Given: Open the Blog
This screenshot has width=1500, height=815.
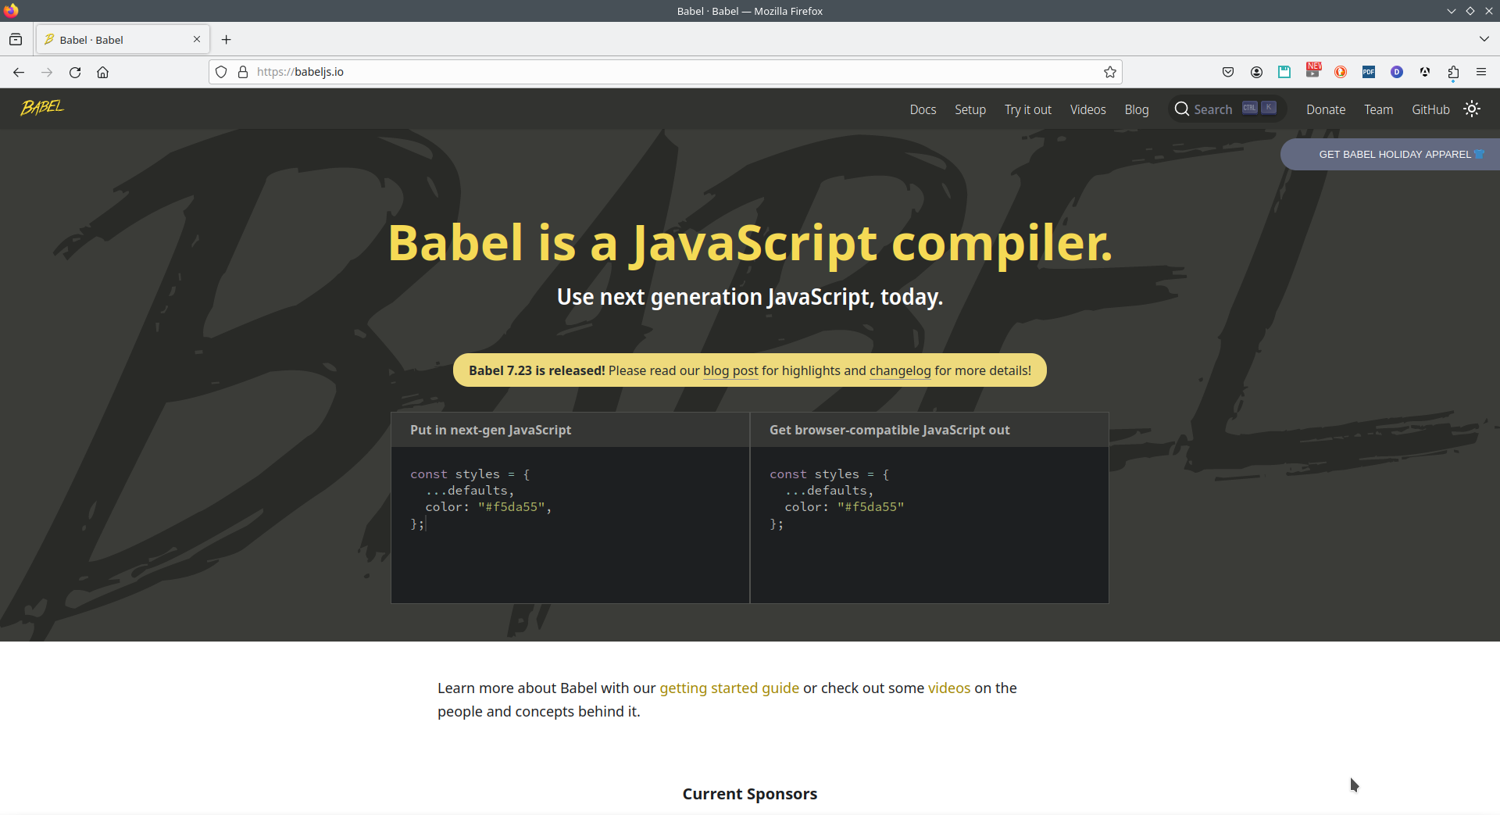Looking at the screenshot, I should tap(1137, 109).
